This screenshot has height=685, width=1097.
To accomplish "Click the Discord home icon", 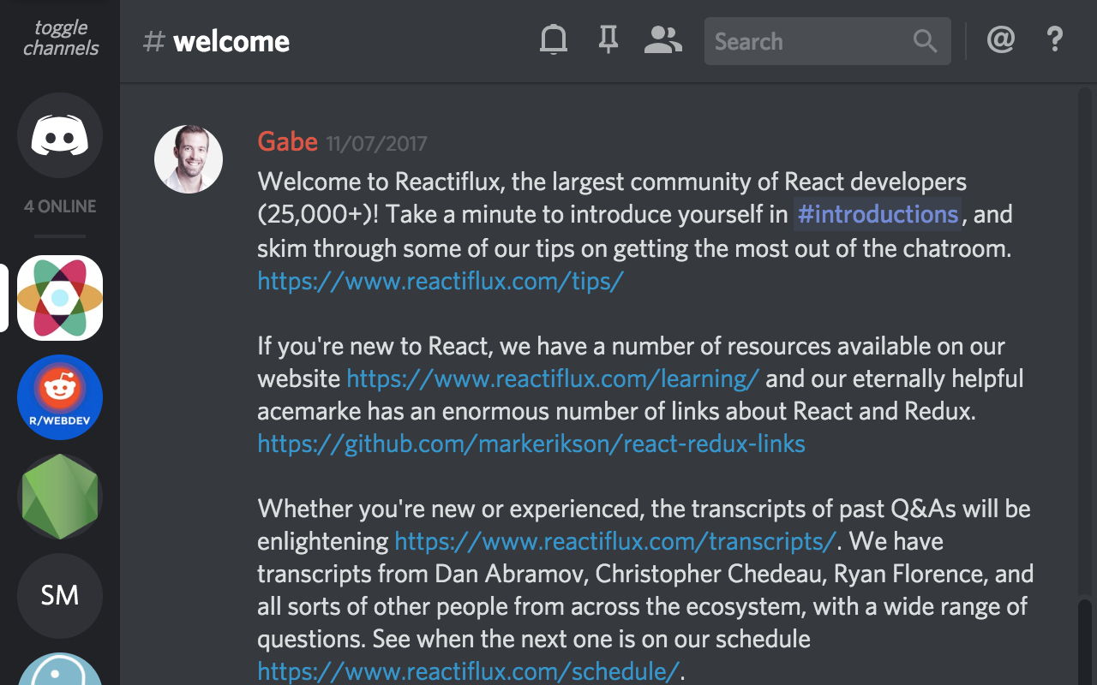I will (60, 135).
